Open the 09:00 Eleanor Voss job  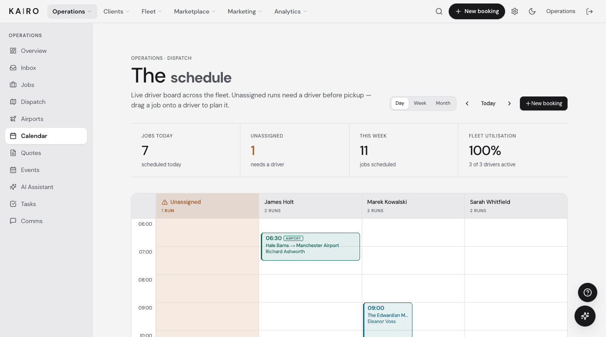(388, 320)
